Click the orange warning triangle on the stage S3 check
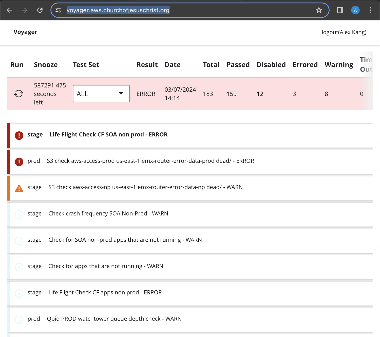Image resolution: width=380 pixels, height=337 pixels. point(19,188)
